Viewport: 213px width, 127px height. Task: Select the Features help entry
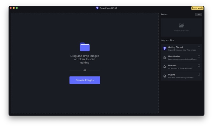pyautogui.click(x=172, y=66)
